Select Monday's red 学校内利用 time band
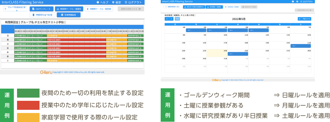 click(x=76, y=39)
